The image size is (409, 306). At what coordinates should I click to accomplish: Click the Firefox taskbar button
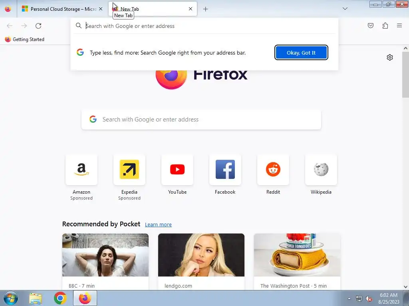85,298
